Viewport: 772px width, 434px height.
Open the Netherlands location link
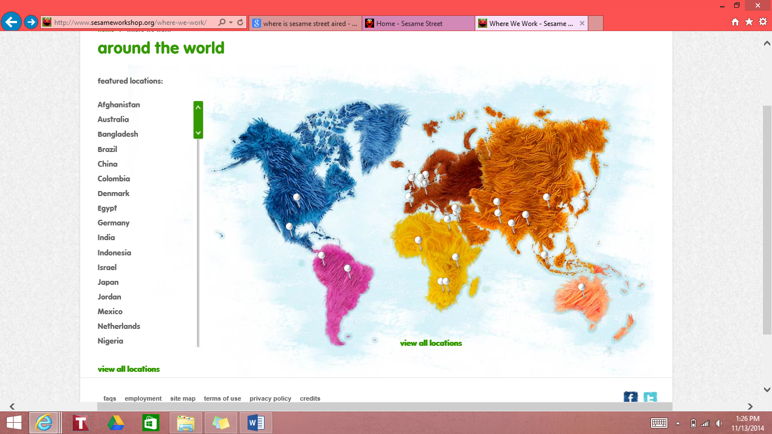click(119, 326)
